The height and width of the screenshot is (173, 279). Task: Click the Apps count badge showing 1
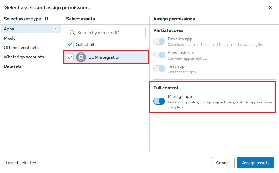pos(56,29)
